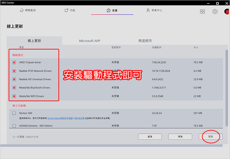The width and height of the screenshot is (230, 159).
Task: Click the Realtek HD Universal Drivers label
Action: pyautogui.click(x=35, y=79)
